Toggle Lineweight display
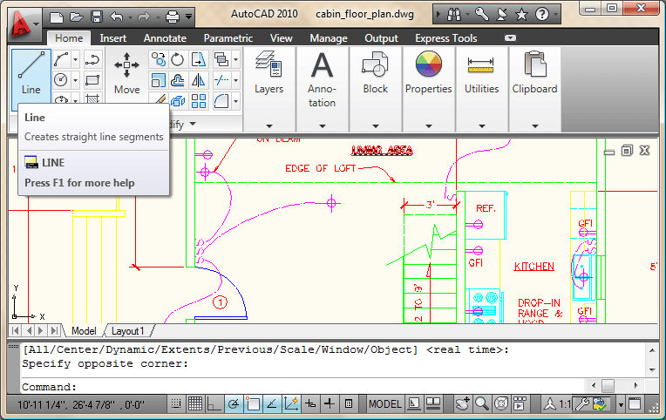Viewport: 666px width, 420px height. 330,403
